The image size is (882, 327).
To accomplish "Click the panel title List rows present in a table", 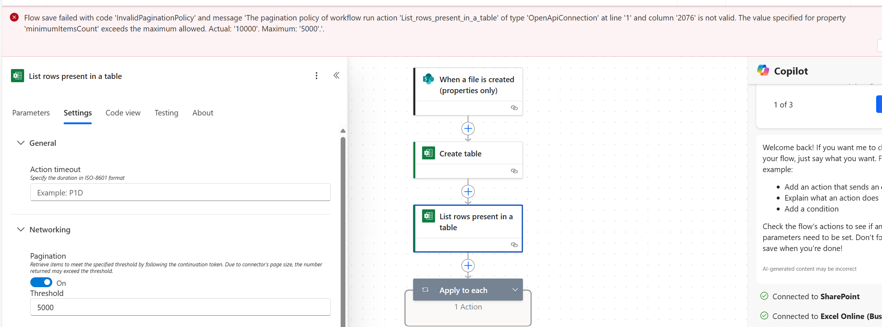I will (x=75, y=76).
